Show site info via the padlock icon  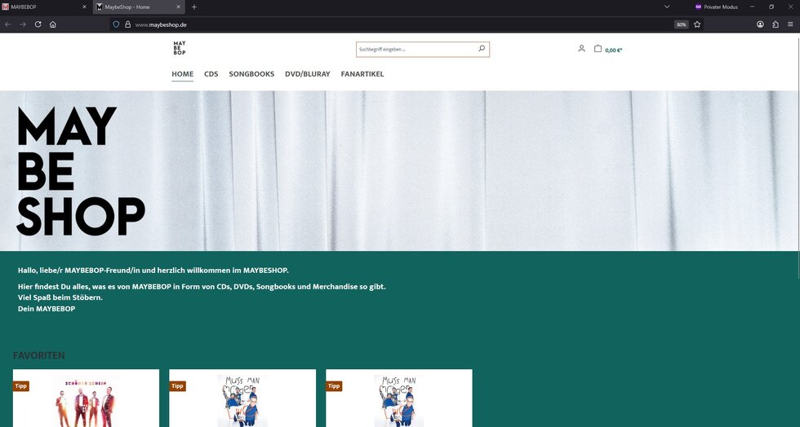click(x=127, y=24)
